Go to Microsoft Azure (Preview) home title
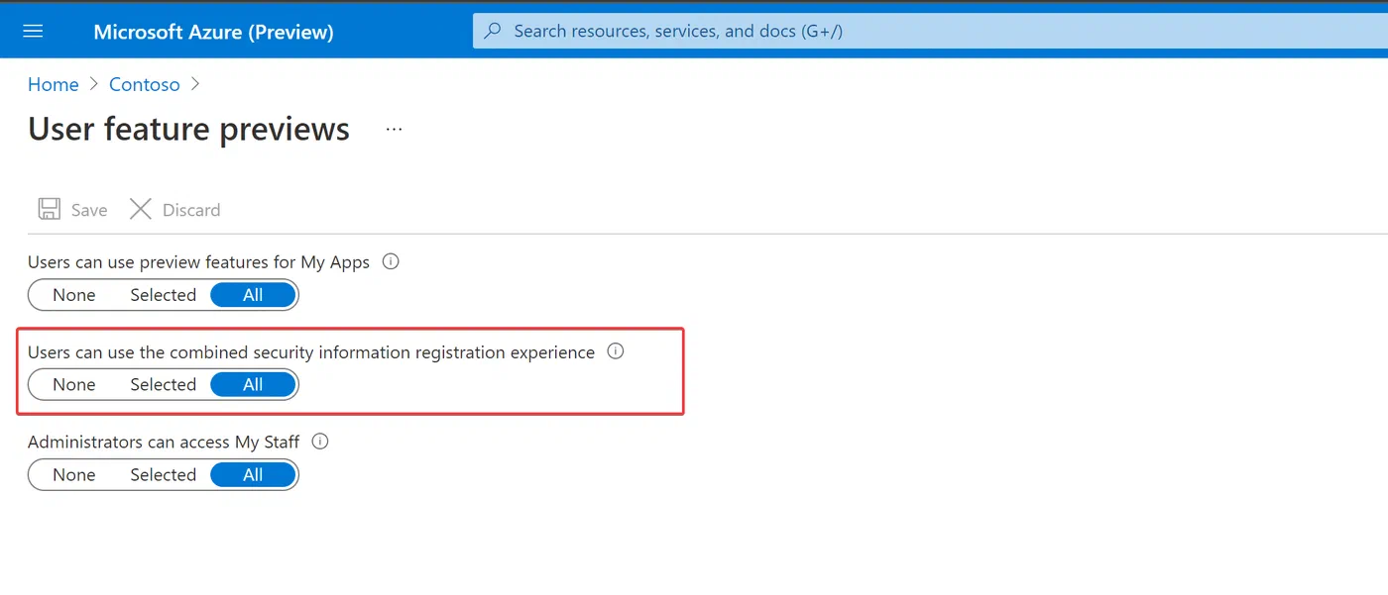 tap(213, 32)
